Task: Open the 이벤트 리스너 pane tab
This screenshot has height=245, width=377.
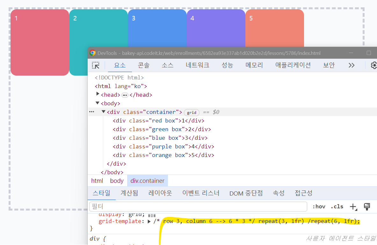Action: (x=201, y=193)
